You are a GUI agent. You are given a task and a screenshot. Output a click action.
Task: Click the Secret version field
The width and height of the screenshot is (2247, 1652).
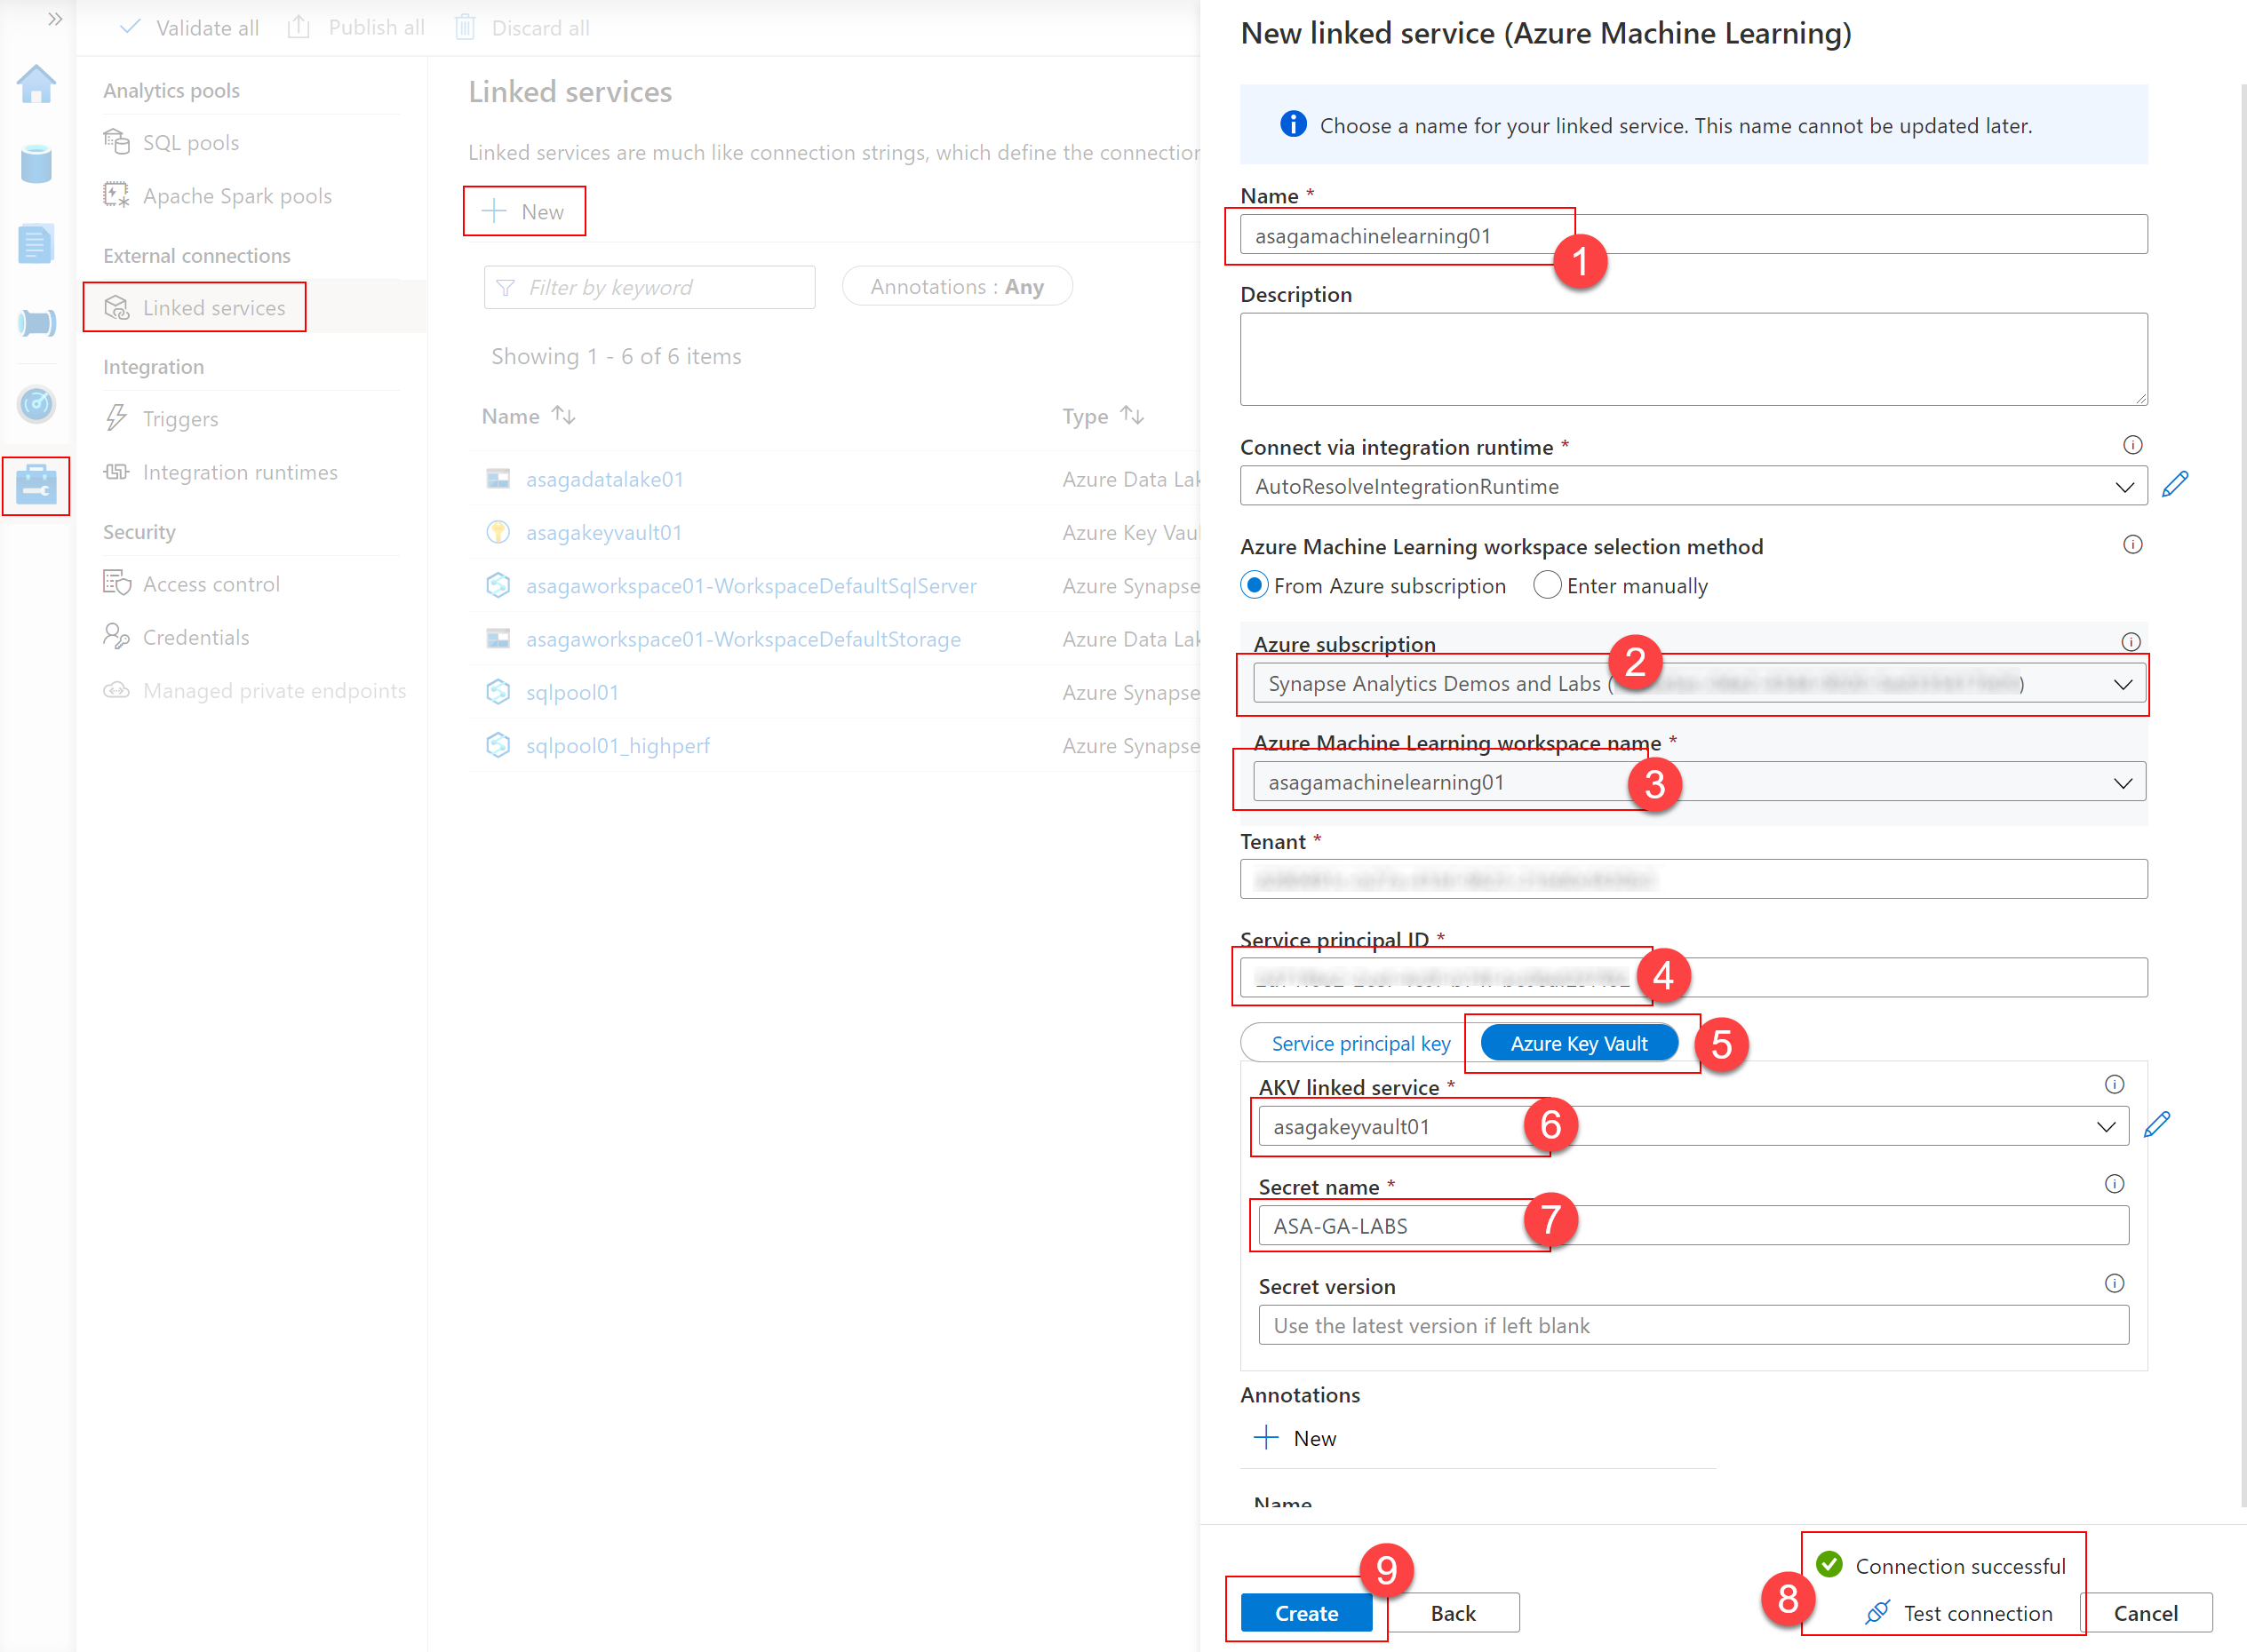[x=1693, y=1325]
